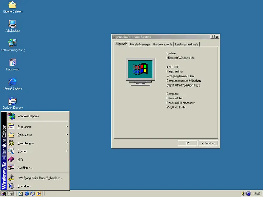Click the "Microsoft Windows Me" text

[180, 58]
